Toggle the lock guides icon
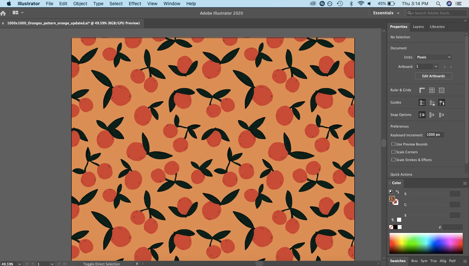 [x=432, y=103]
